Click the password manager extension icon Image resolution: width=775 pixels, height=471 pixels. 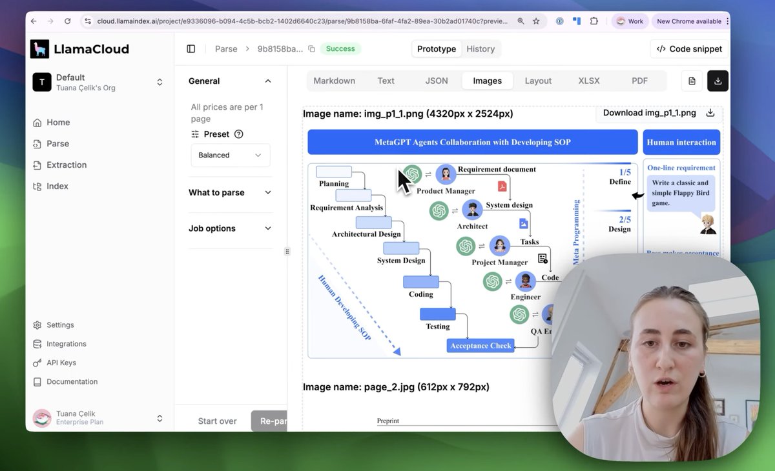[559, 21]
